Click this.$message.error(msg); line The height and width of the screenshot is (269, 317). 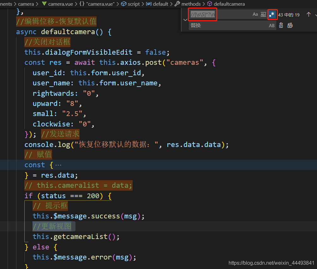85,257
